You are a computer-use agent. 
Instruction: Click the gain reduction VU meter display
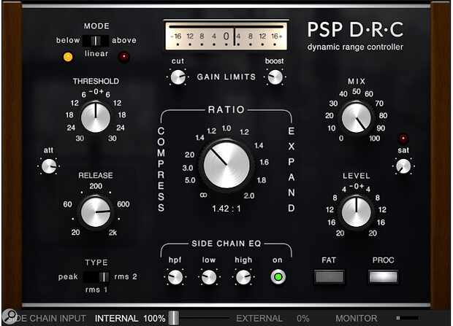coord(226,35)
